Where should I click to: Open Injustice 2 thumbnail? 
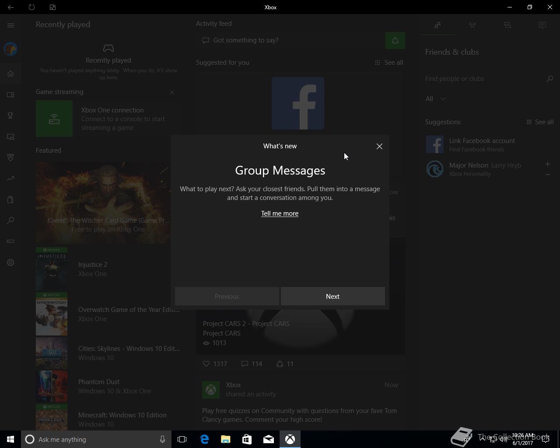click(52, 269)
